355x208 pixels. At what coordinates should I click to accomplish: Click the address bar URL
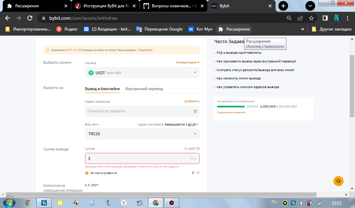coord(83,18)
